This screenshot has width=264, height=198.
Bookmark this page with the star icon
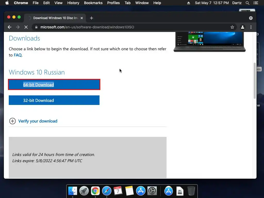(232, 27)
